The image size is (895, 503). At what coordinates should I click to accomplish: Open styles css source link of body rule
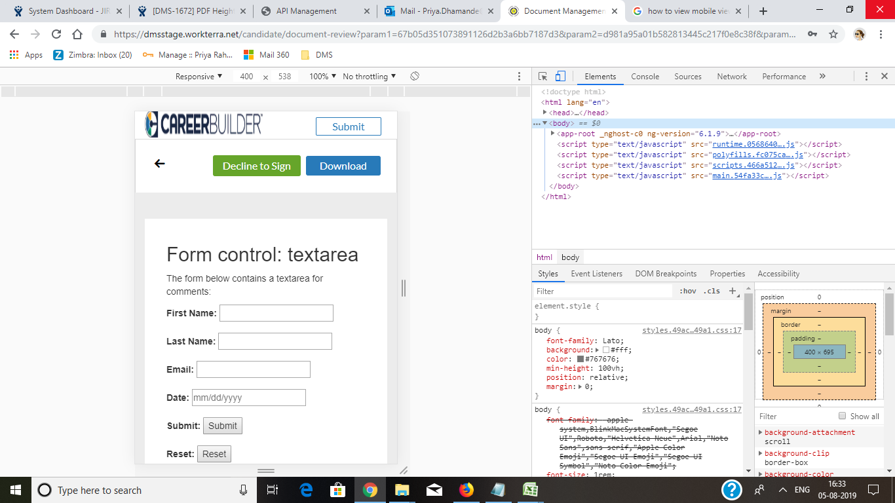692,331
